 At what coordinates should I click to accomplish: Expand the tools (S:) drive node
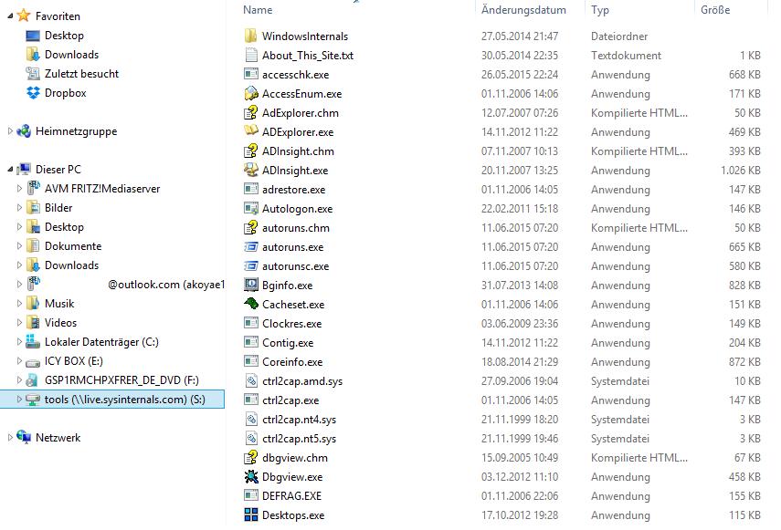[19, 400]
